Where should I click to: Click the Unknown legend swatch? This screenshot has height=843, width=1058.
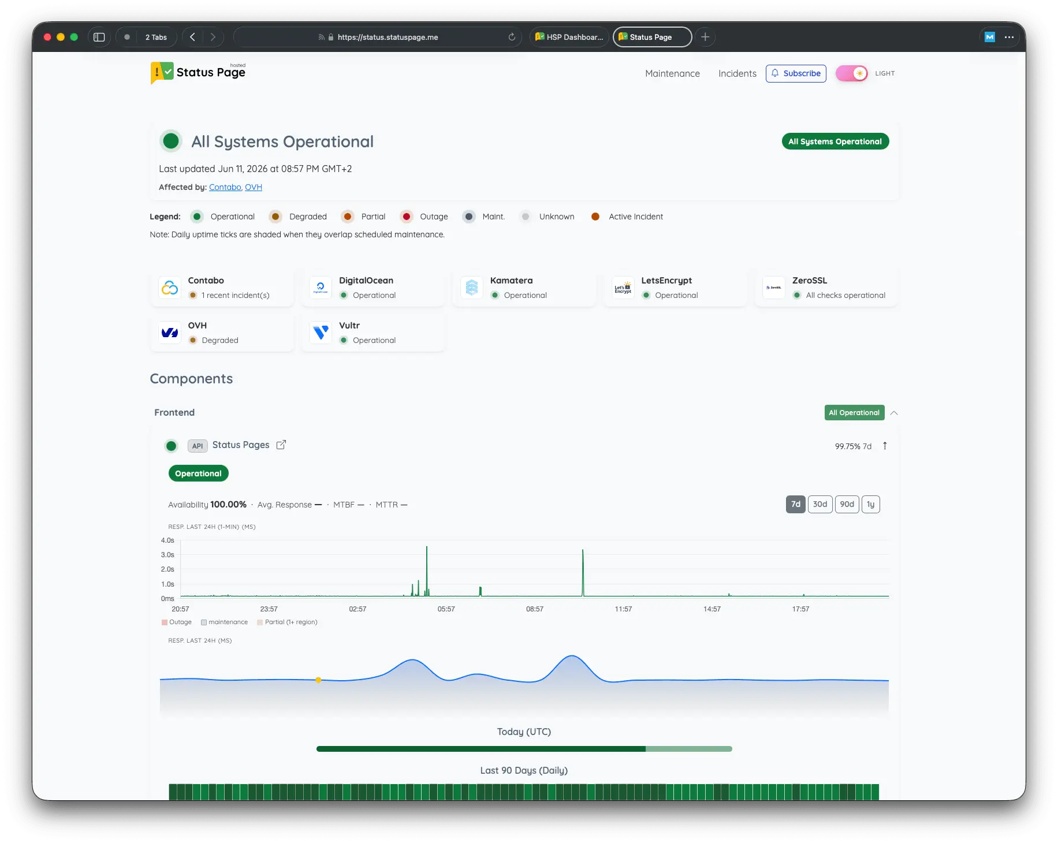click(x=526, y=217)
